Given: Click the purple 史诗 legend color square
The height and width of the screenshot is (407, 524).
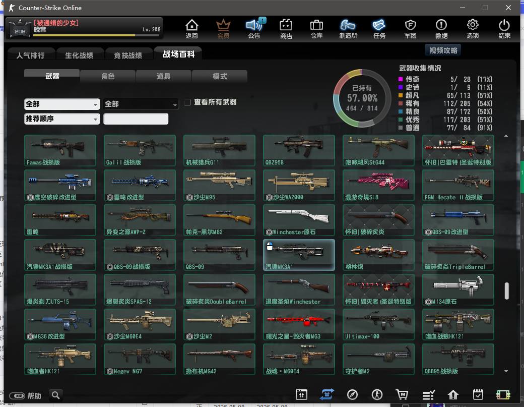Looking at the screenshot, I should tap(401, 87).
